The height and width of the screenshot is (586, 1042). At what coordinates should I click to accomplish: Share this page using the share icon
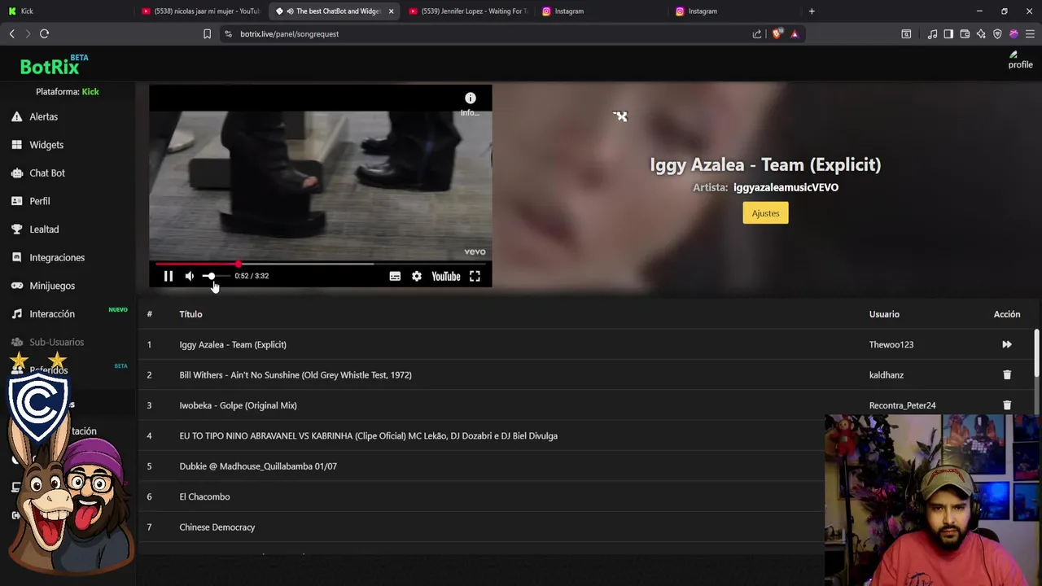click(x=757, y=34)
